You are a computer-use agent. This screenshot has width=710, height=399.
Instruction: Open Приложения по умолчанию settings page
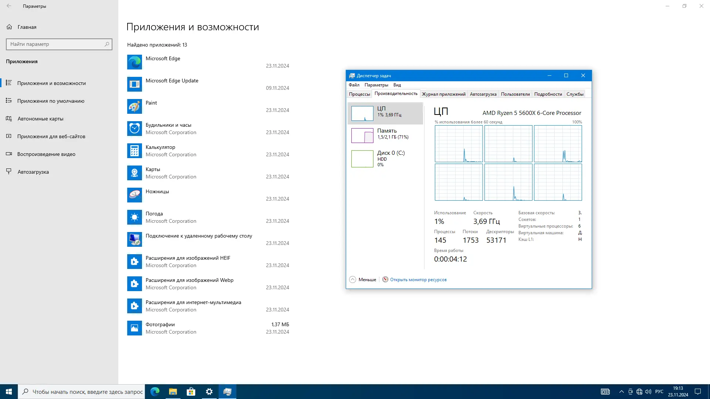pyautogui.click(x=51, y=101)
